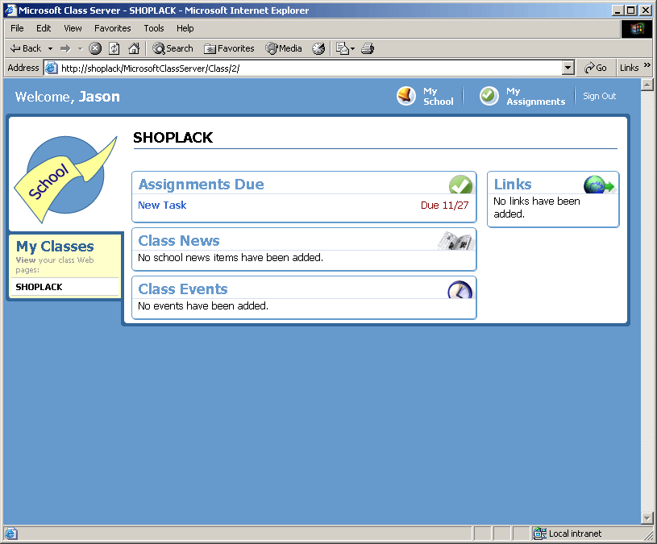
Task: Select SHOPLACK under My Classes
Action: point(39,287)
